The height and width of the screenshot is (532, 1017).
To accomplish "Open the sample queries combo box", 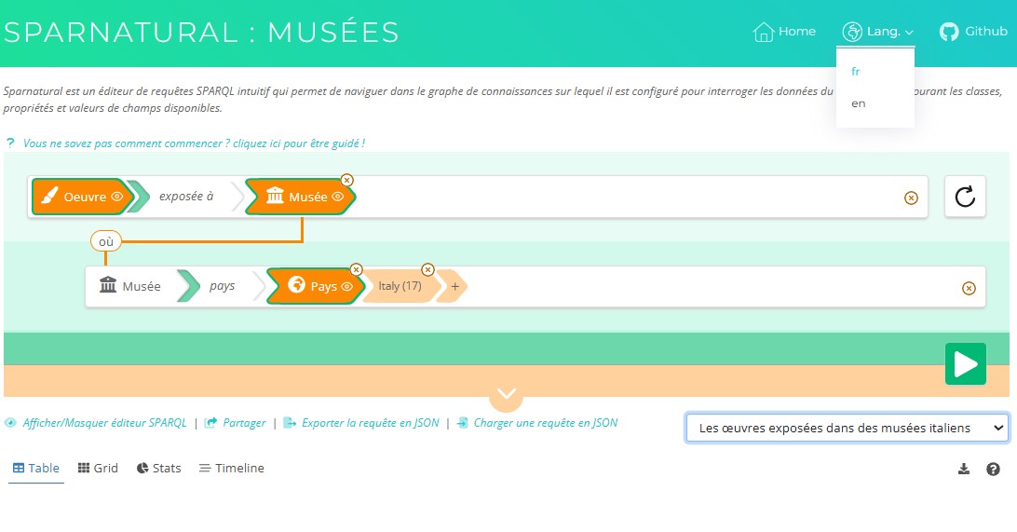I will tap(847, 429).
